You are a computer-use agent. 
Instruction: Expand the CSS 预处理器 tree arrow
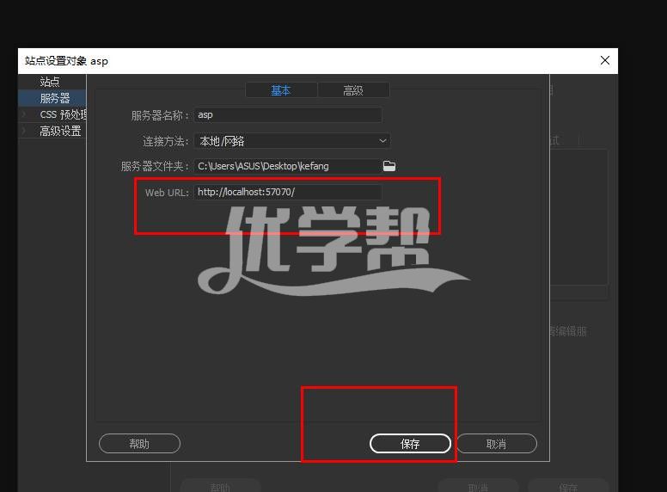click(x=24, y=114)
